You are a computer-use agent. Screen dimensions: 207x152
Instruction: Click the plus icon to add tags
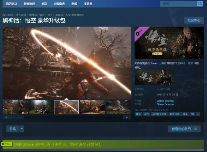198,114
